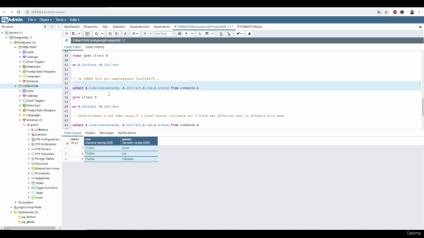Click the Commit transaction icon
Screen dimensions: 424x238
click(221, 34)
